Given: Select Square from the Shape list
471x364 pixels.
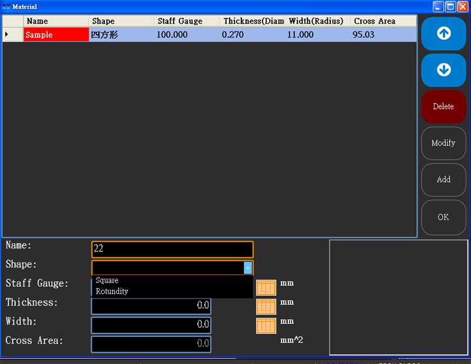Looking at the screenshot, I should pyautogui.click(x=107, y=281).
